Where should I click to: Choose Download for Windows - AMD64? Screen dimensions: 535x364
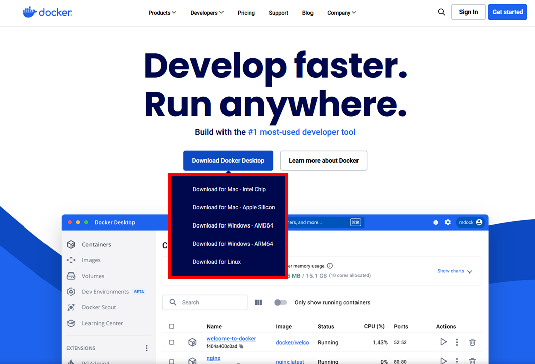coord(233,225)
